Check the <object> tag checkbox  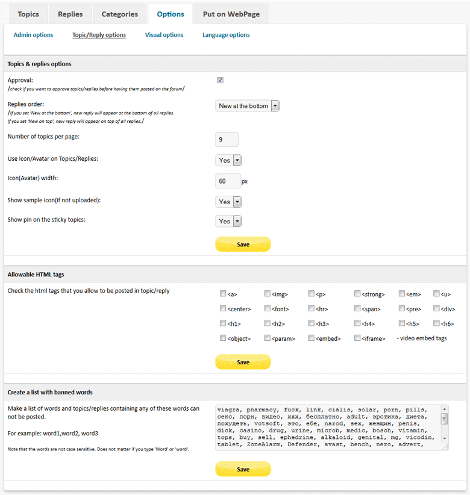[223, 338]
